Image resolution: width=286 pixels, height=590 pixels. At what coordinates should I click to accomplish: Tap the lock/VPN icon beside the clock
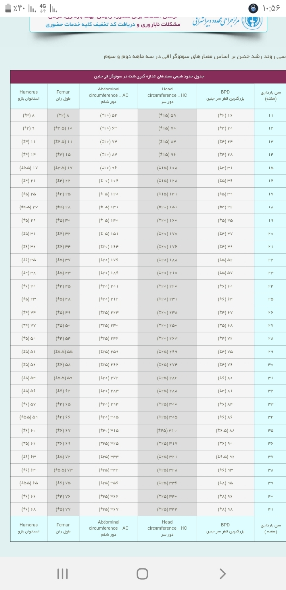click(253, 8)
